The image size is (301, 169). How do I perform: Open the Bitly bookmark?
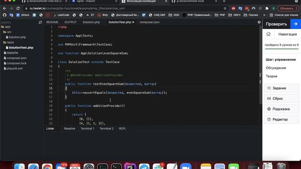tap(103, 15)
